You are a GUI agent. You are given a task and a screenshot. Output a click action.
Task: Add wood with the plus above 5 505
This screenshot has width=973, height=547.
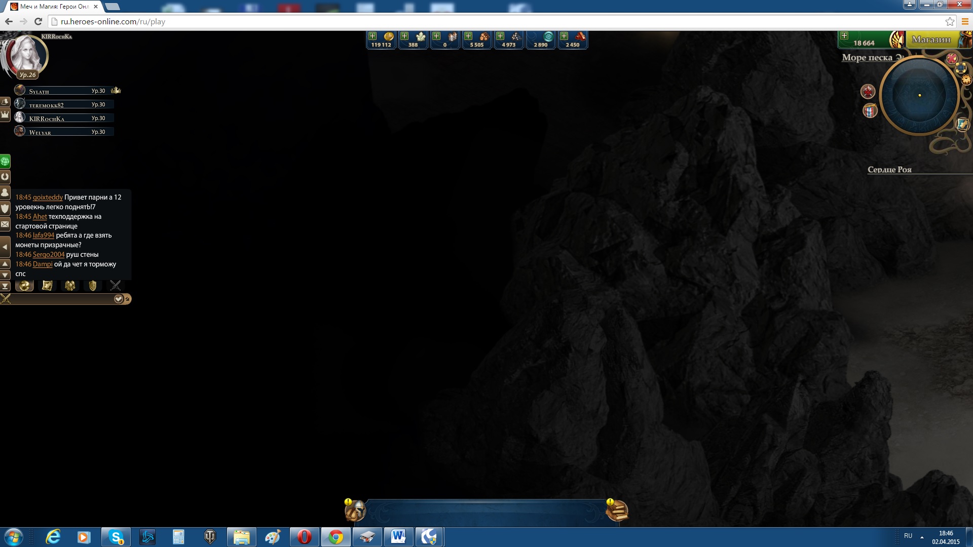(468, 36)
